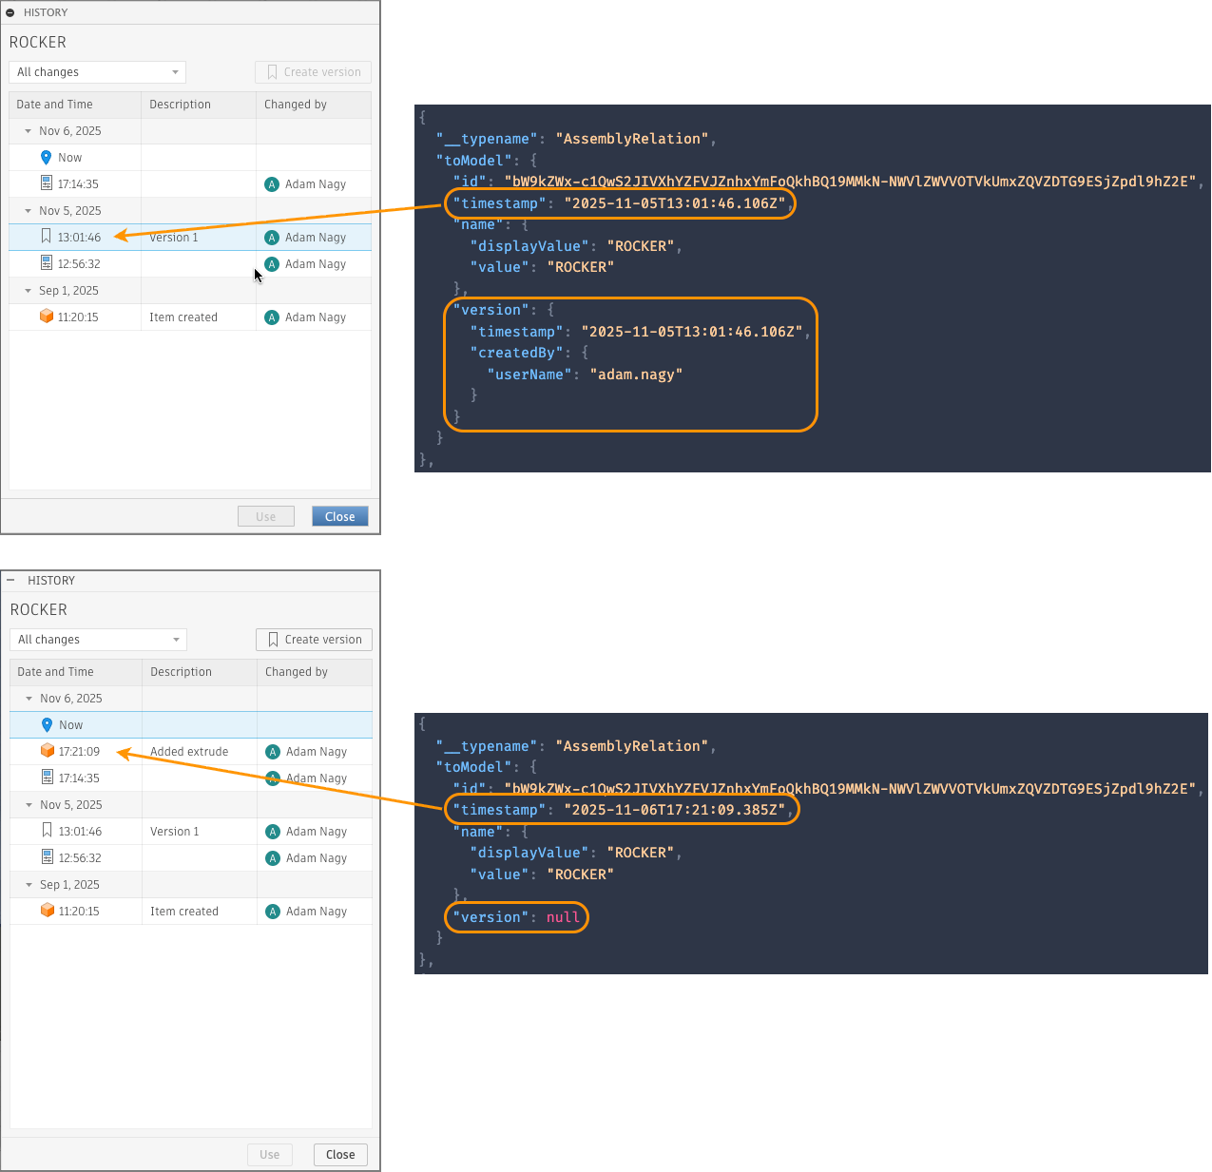Viewport: 1212px width, 1172px height.
Task: Click the blue Close button
Action: pyautogui.click(x=339, y=516)
